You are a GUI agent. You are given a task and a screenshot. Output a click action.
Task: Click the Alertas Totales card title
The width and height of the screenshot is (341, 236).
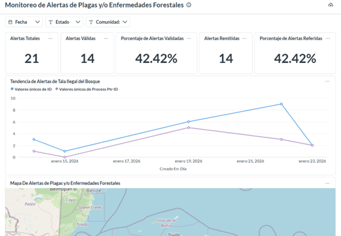(x=25, y=38)
